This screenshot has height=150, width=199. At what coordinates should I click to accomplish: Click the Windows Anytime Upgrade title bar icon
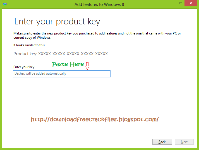pos(5,4)
